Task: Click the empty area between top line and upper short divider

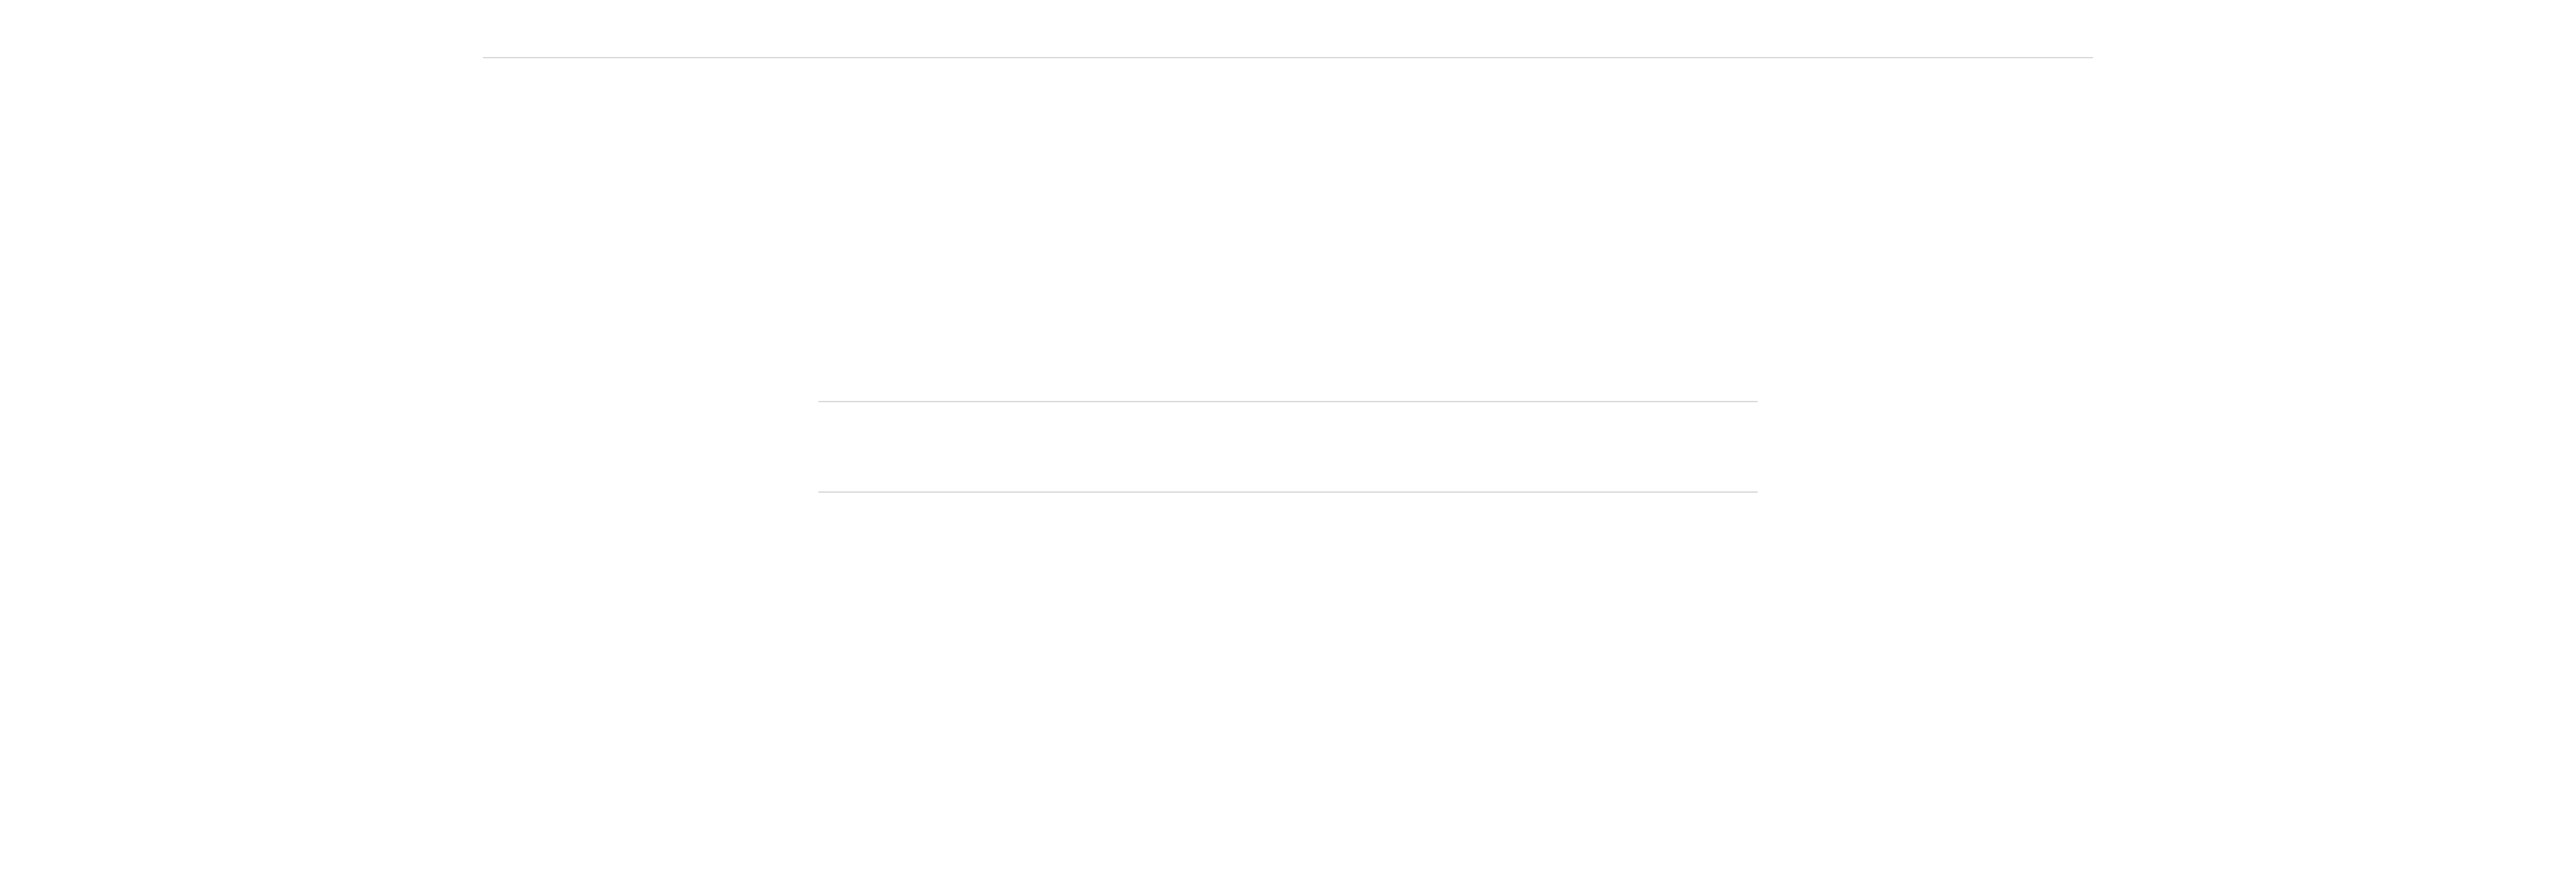Action: tap(1287, 230)
